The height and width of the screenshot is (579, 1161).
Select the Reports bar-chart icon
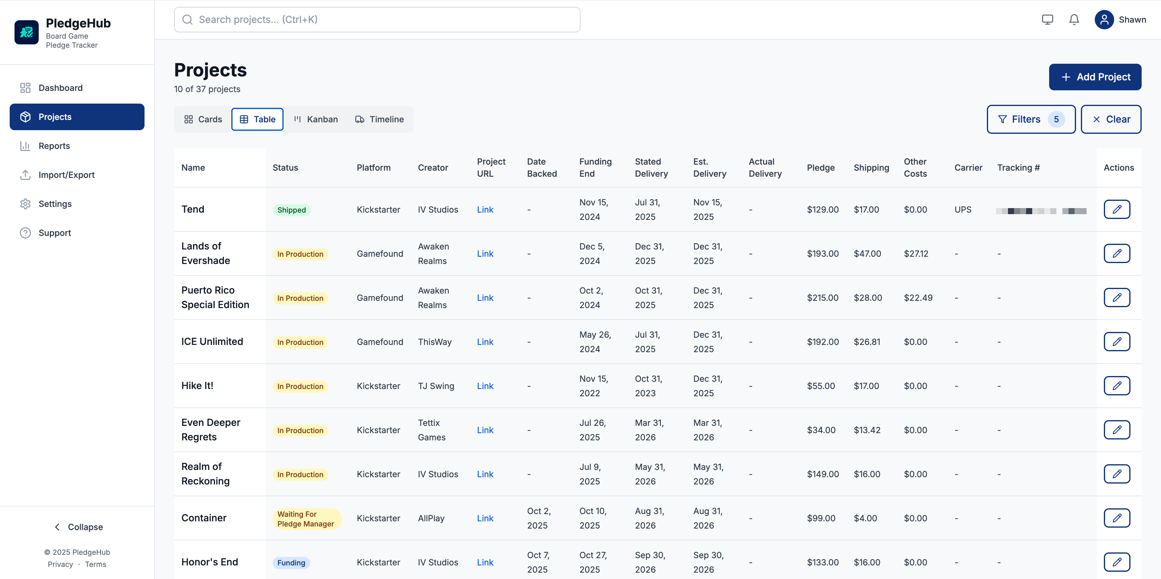[x=26, y=145]
